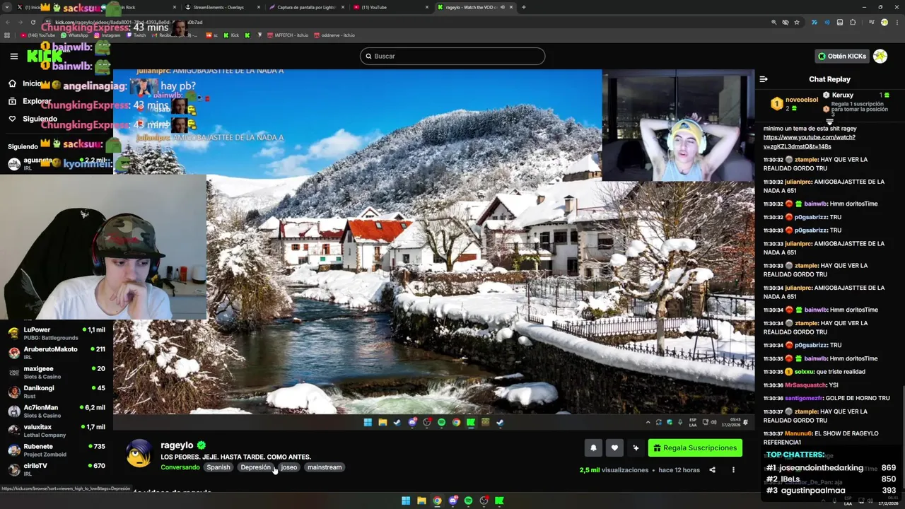The height and width of the screenshot is (509, 905).
Task: Click Keruxy in the gift leaderboard
Action: [843, 95]
